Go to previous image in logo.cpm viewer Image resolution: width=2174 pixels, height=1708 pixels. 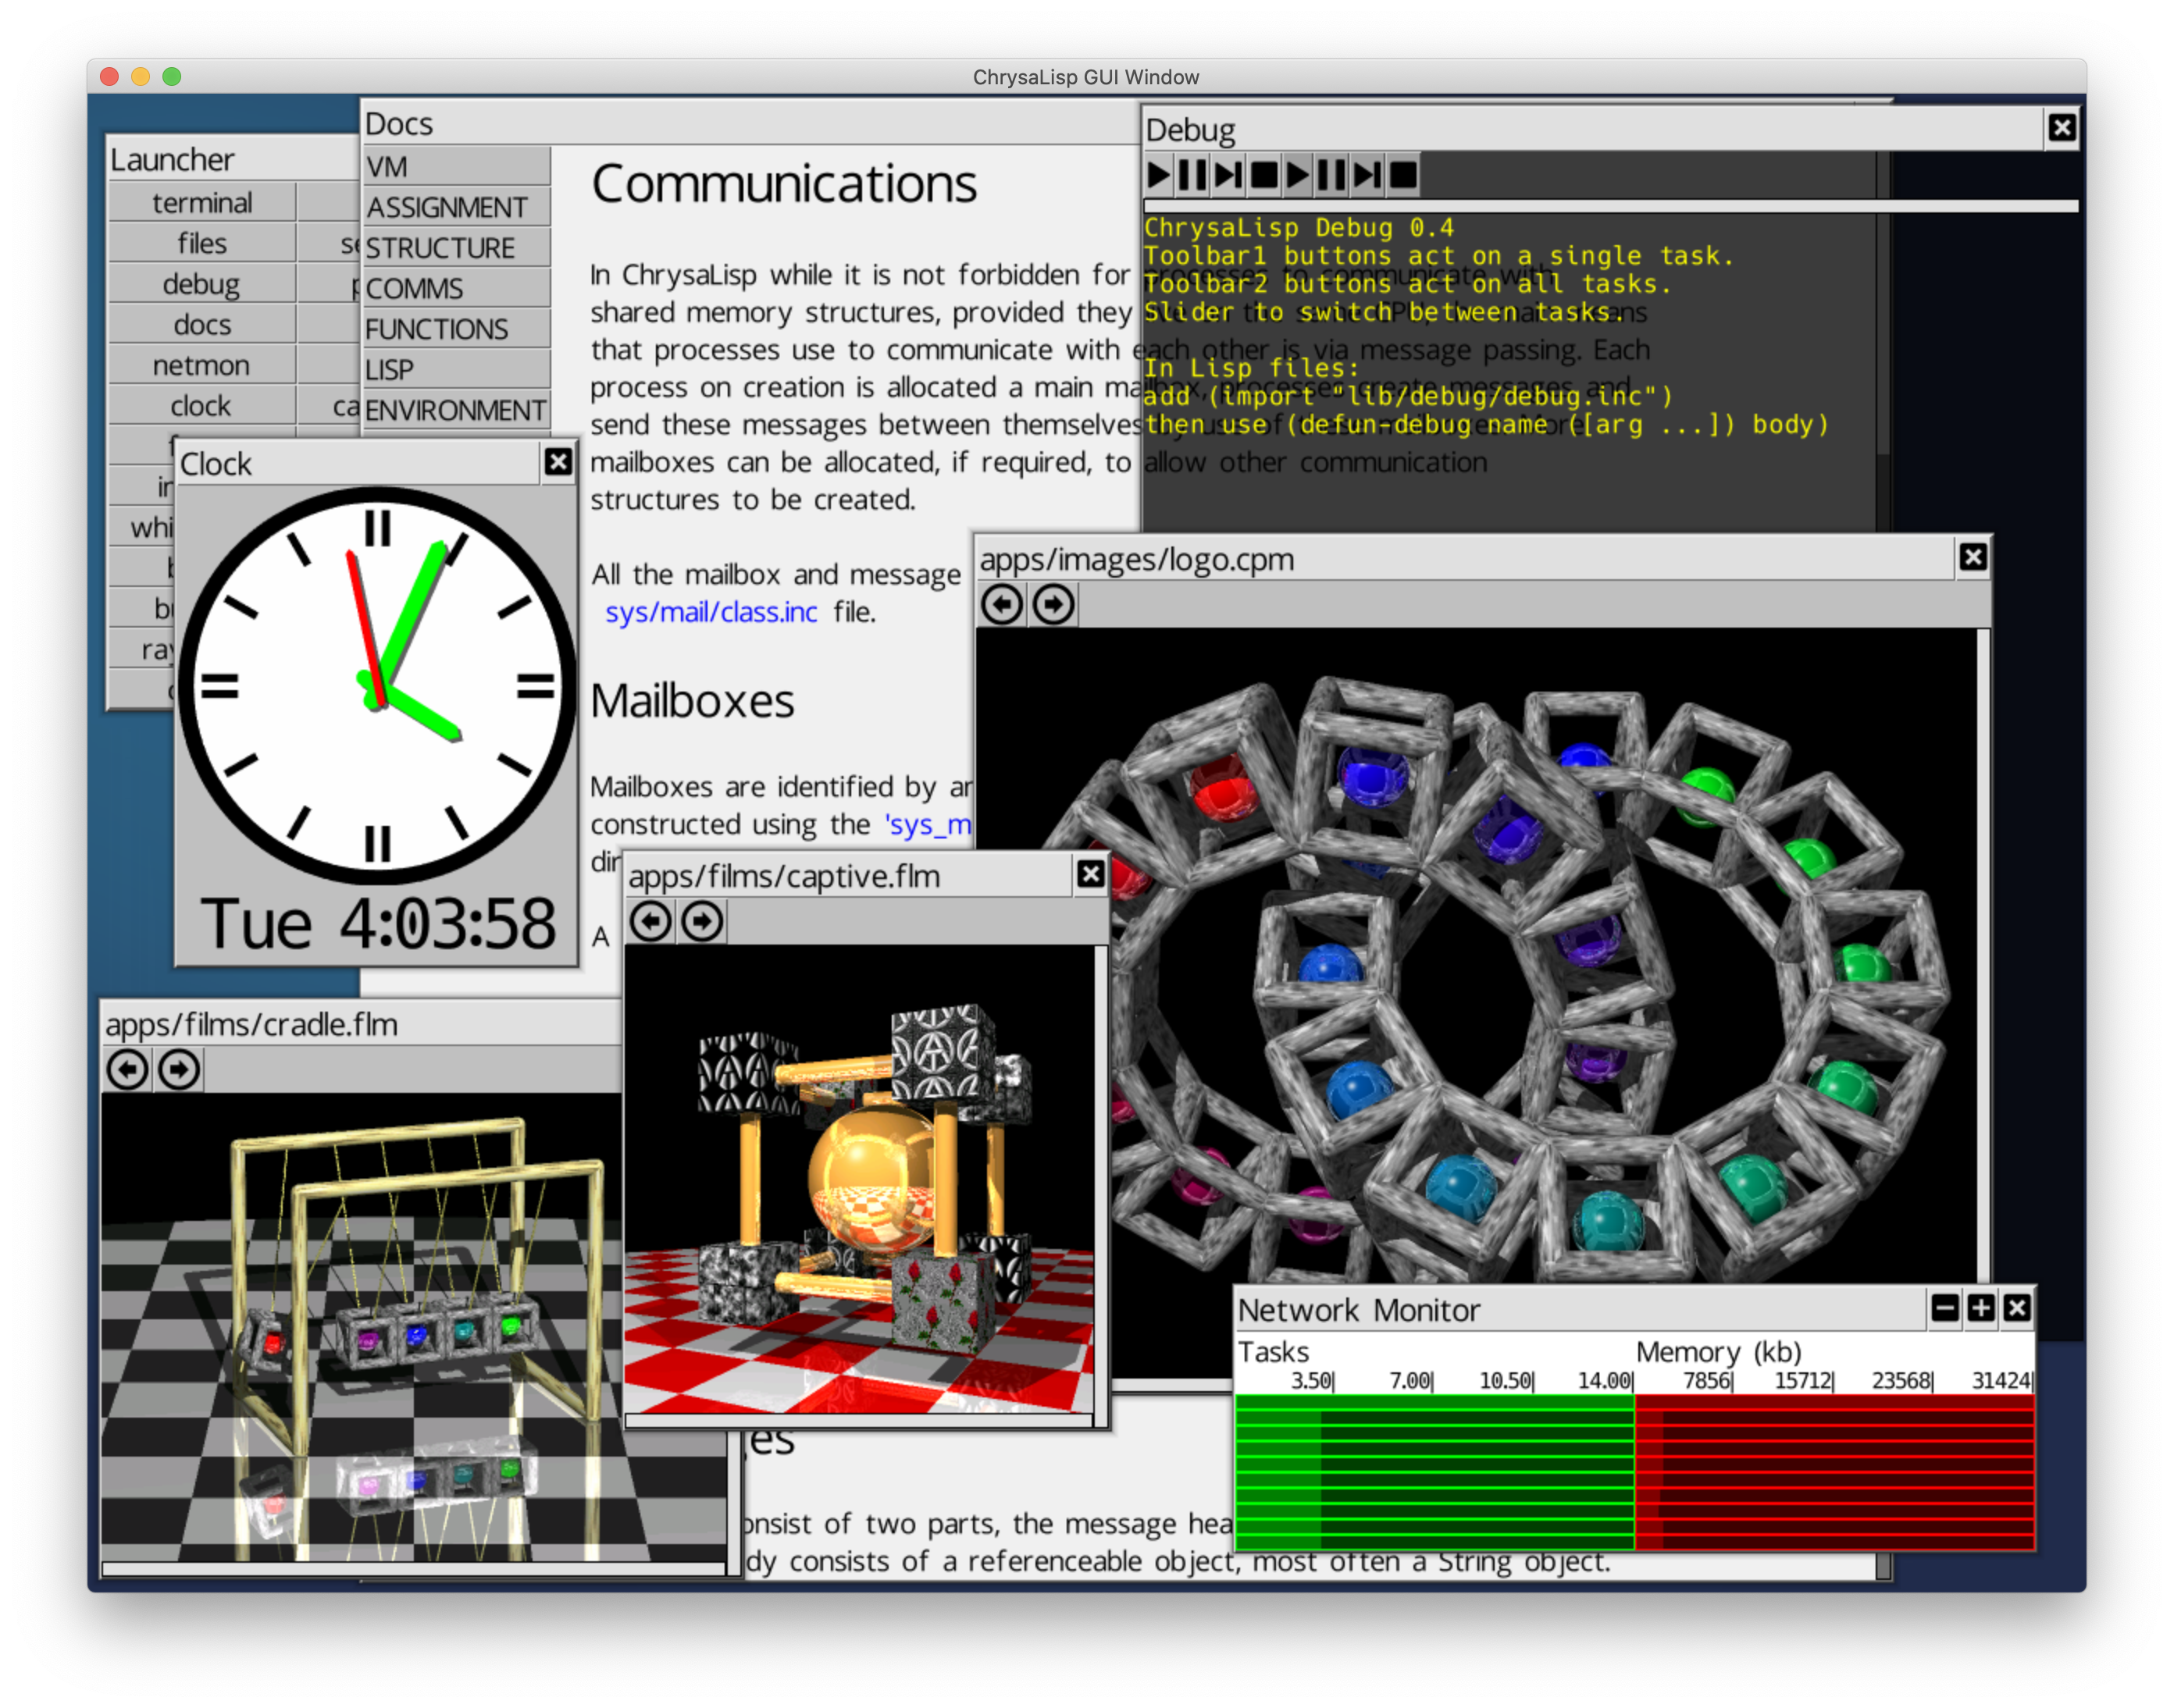point(1003,605)
